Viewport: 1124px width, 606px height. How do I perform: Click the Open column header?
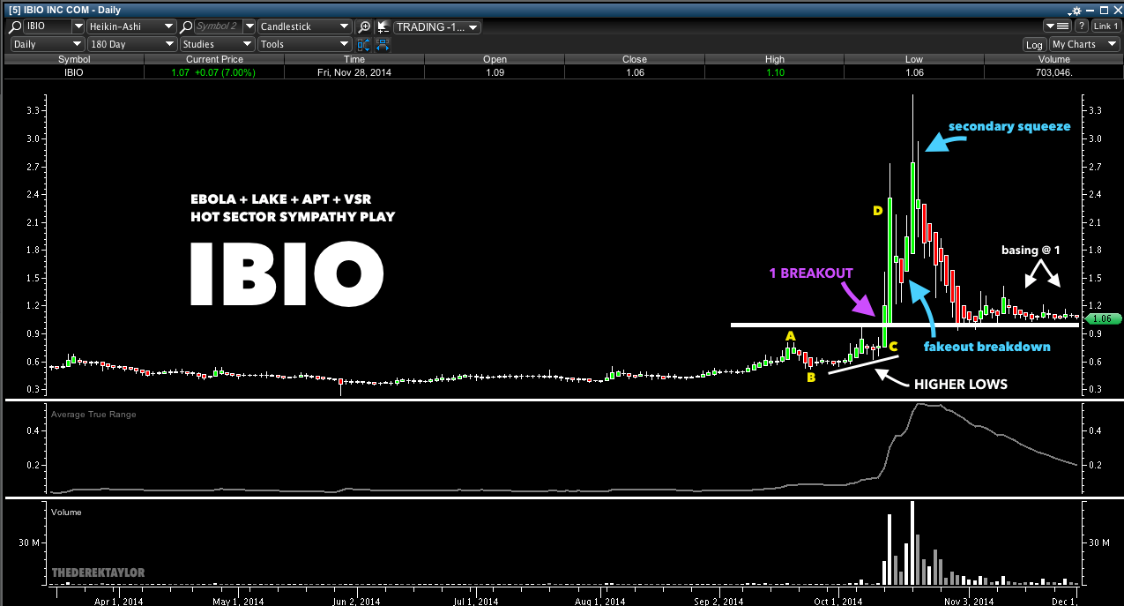click(494, 59)
